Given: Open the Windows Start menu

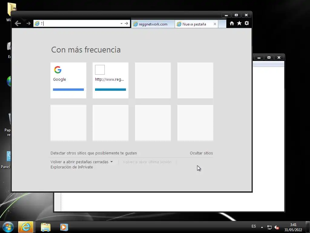Looking at the screenshot, I should (x=8, y=227).
